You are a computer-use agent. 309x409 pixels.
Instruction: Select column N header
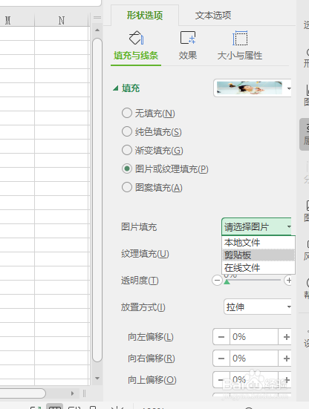(62, 20)
